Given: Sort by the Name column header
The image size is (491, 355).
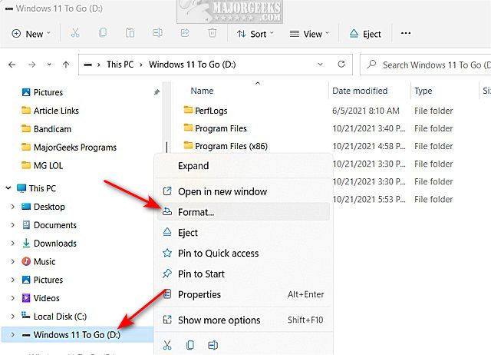Looking at the screenshot, I should tap(202, 91).
